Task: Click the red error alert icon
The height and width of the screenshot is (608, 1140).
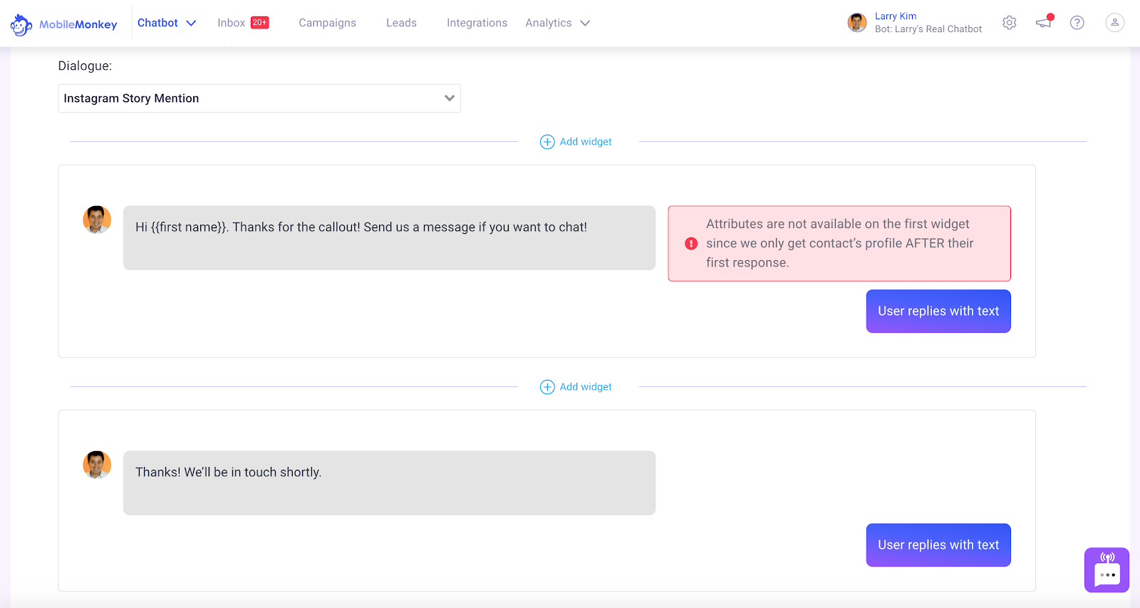Action: (x=691, y=244)
